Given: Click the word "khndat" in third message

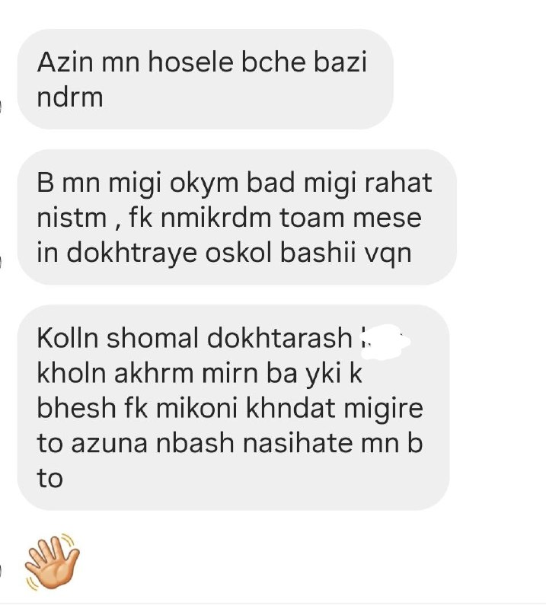Looking at the screenshot, I should (x=291, y=408).
